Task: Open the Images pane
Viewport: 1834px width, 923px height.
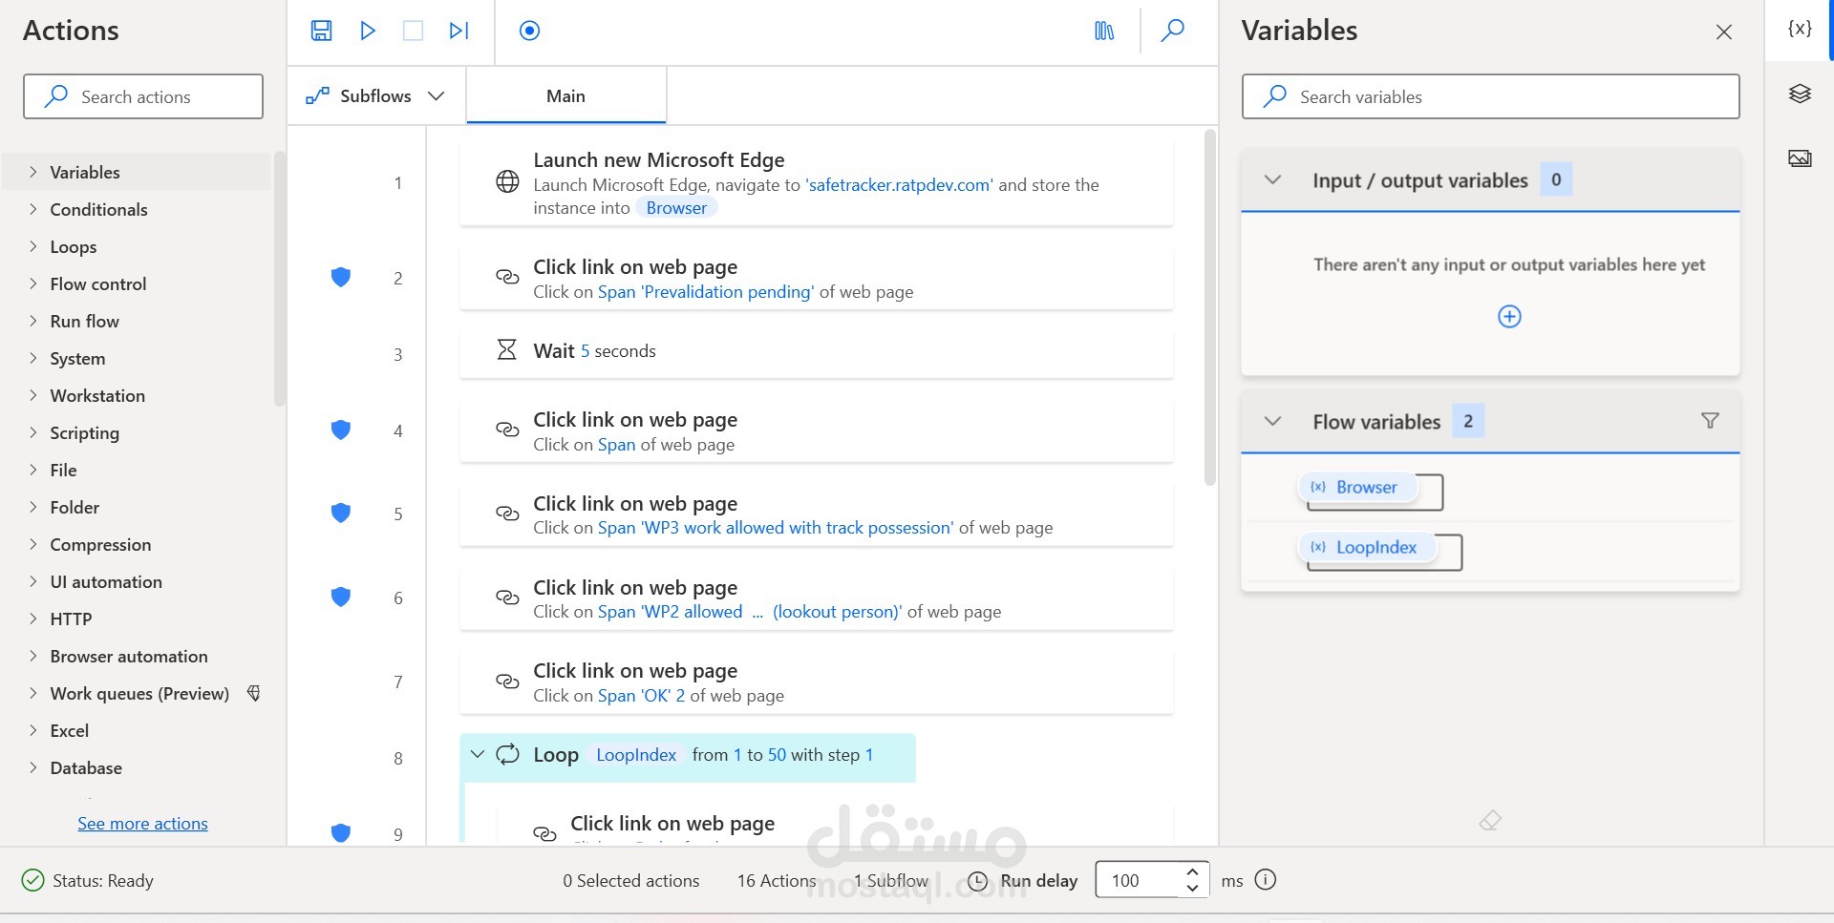Action: tap(1800, 157)
